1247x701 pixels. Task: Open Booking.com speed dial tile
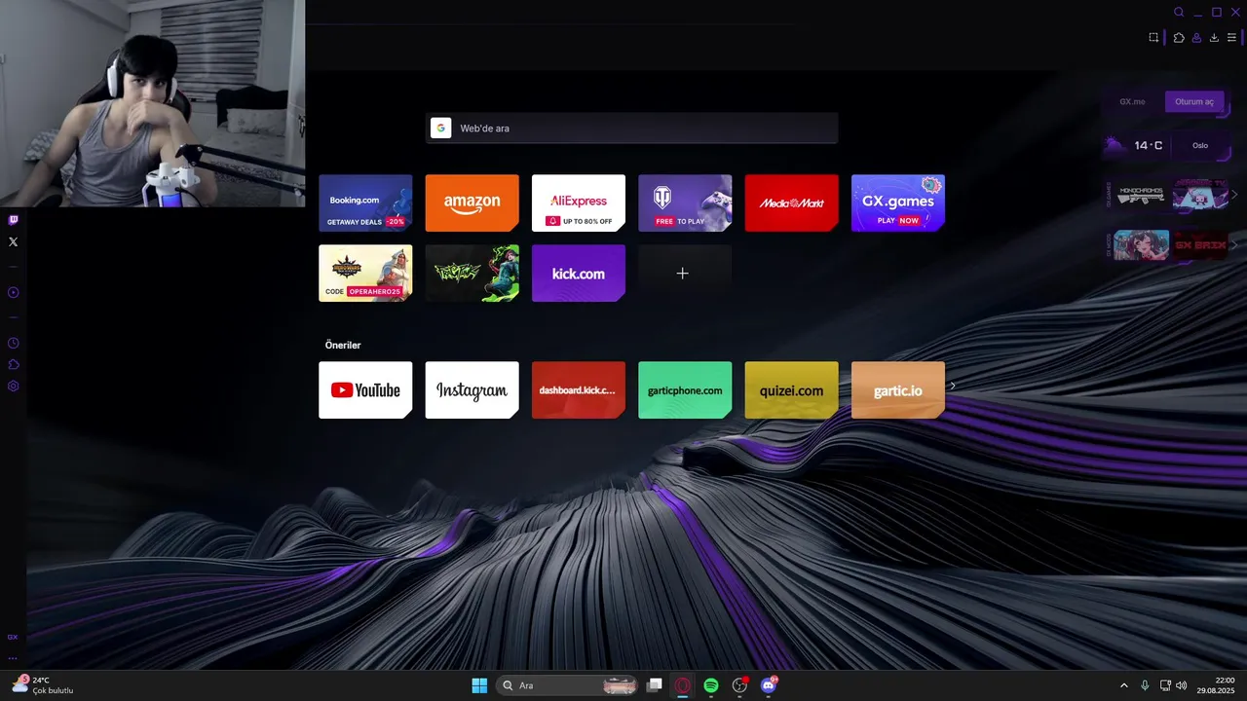365,203
